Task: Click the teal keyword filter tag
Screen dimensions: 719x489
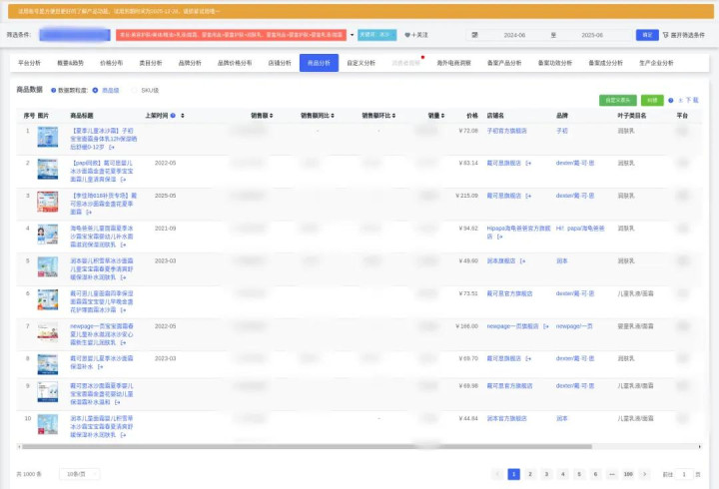Action: (x=376, y=35)
